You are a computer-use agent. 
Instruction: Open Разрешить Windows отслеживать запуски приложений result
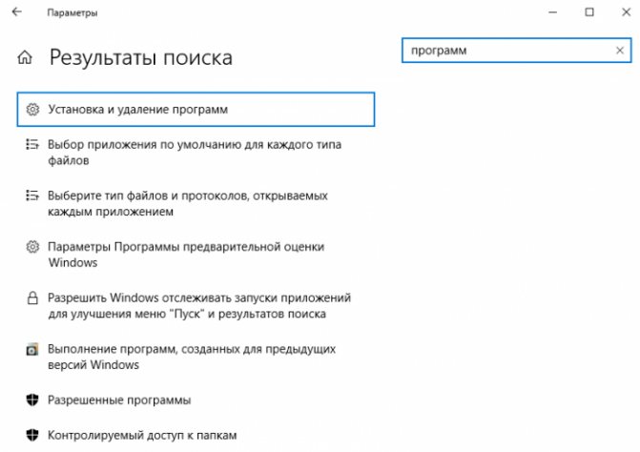199,305
